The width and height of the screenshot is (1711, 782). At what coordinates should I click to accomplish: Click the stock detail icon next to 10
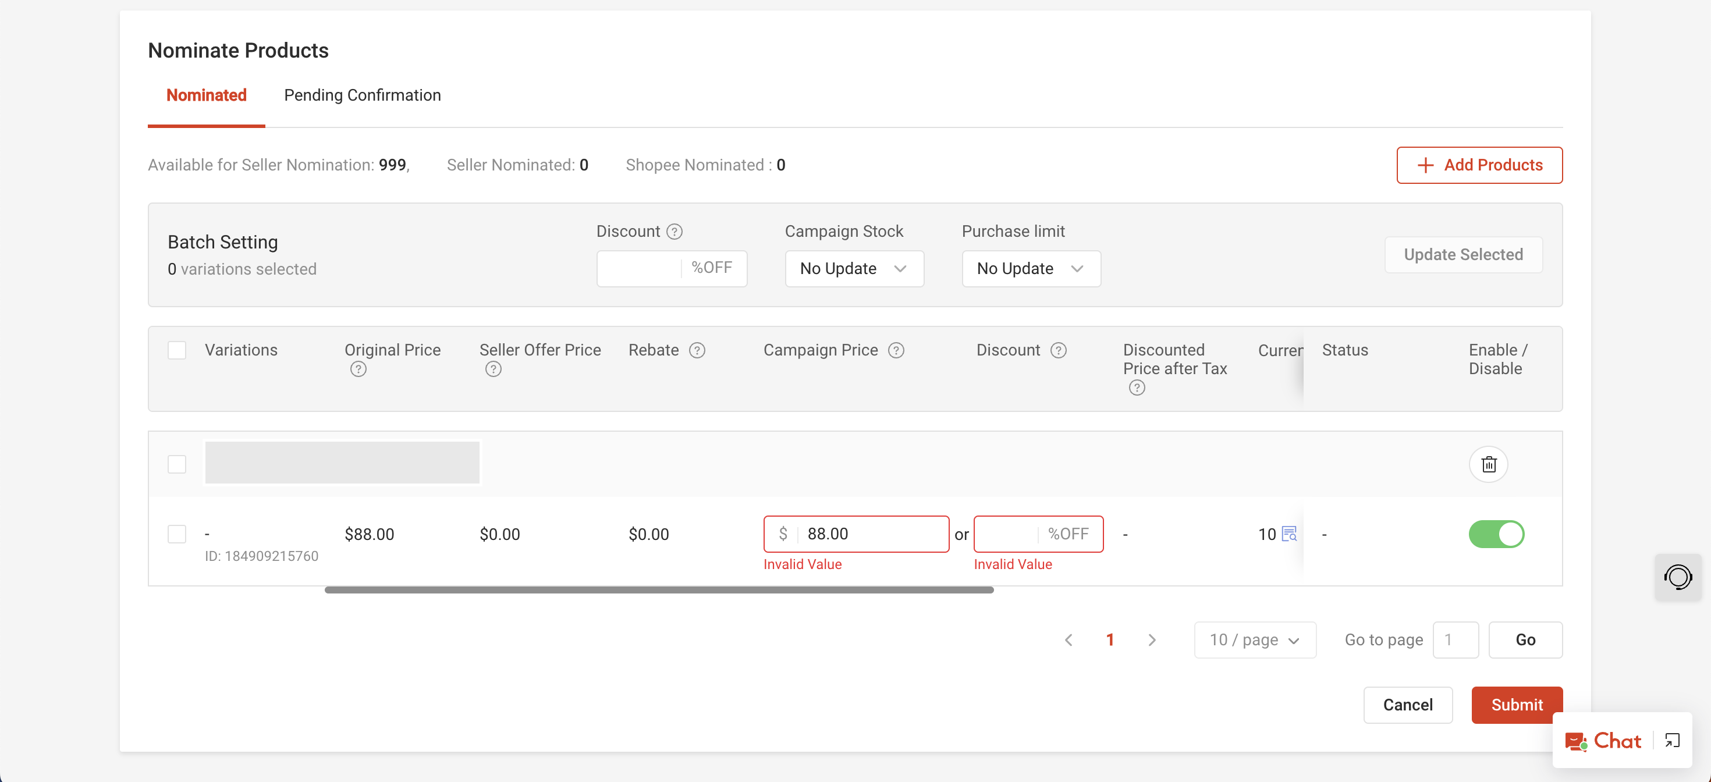1288,534
